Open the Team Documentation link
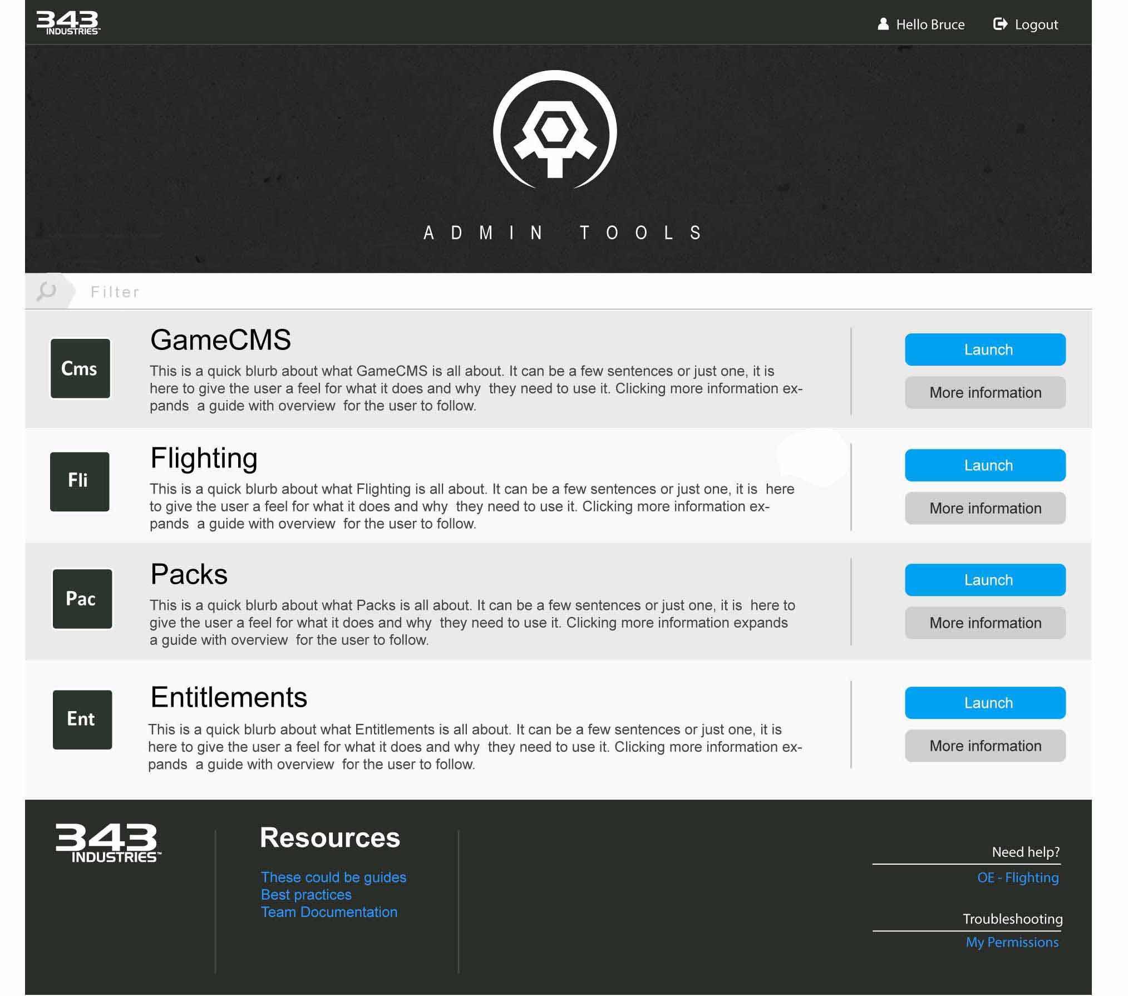The width and height of the screenshot is (1128, 996). click(x=329, y=912)
